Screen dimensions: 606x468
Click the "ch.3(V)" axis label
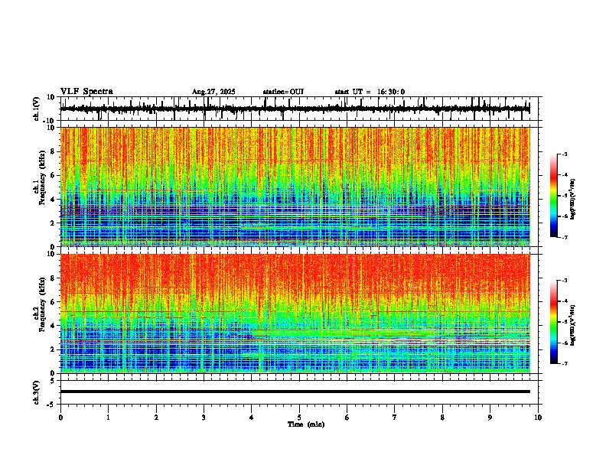pos(37,392)
